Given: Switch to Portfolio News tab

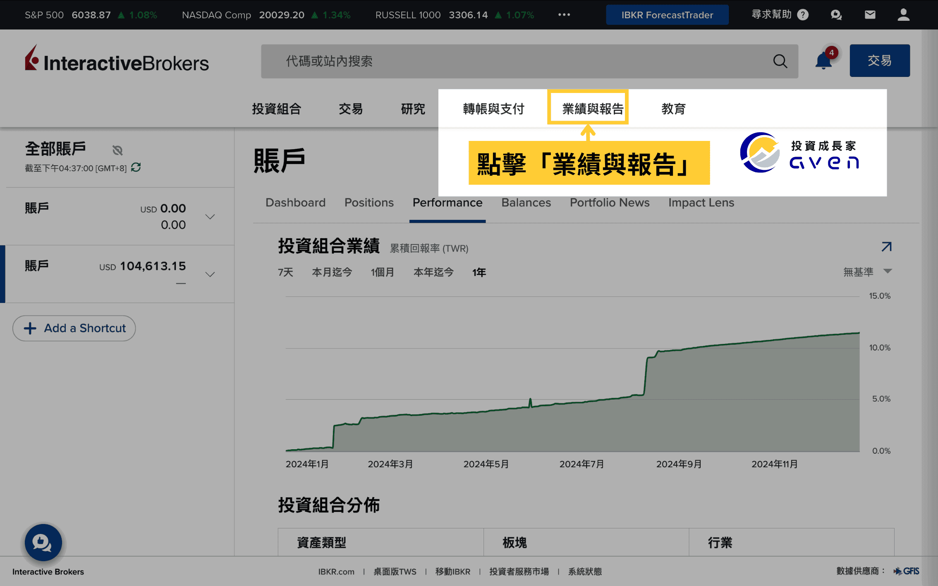Looking at the screenshot, I should point(610,202).
